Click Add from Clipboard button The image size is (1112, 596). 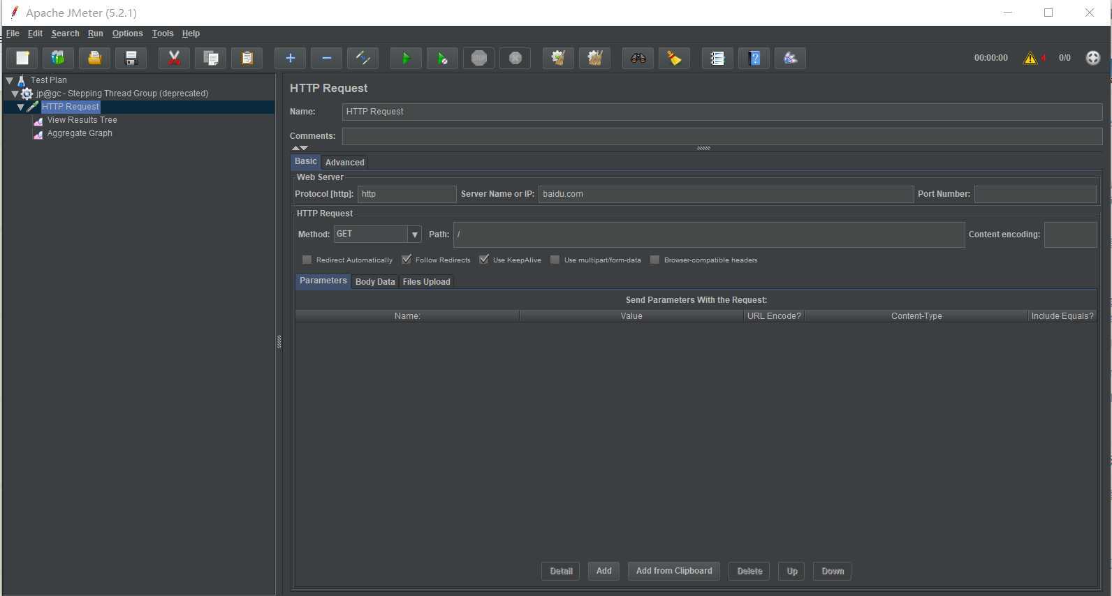pos(674,571)
